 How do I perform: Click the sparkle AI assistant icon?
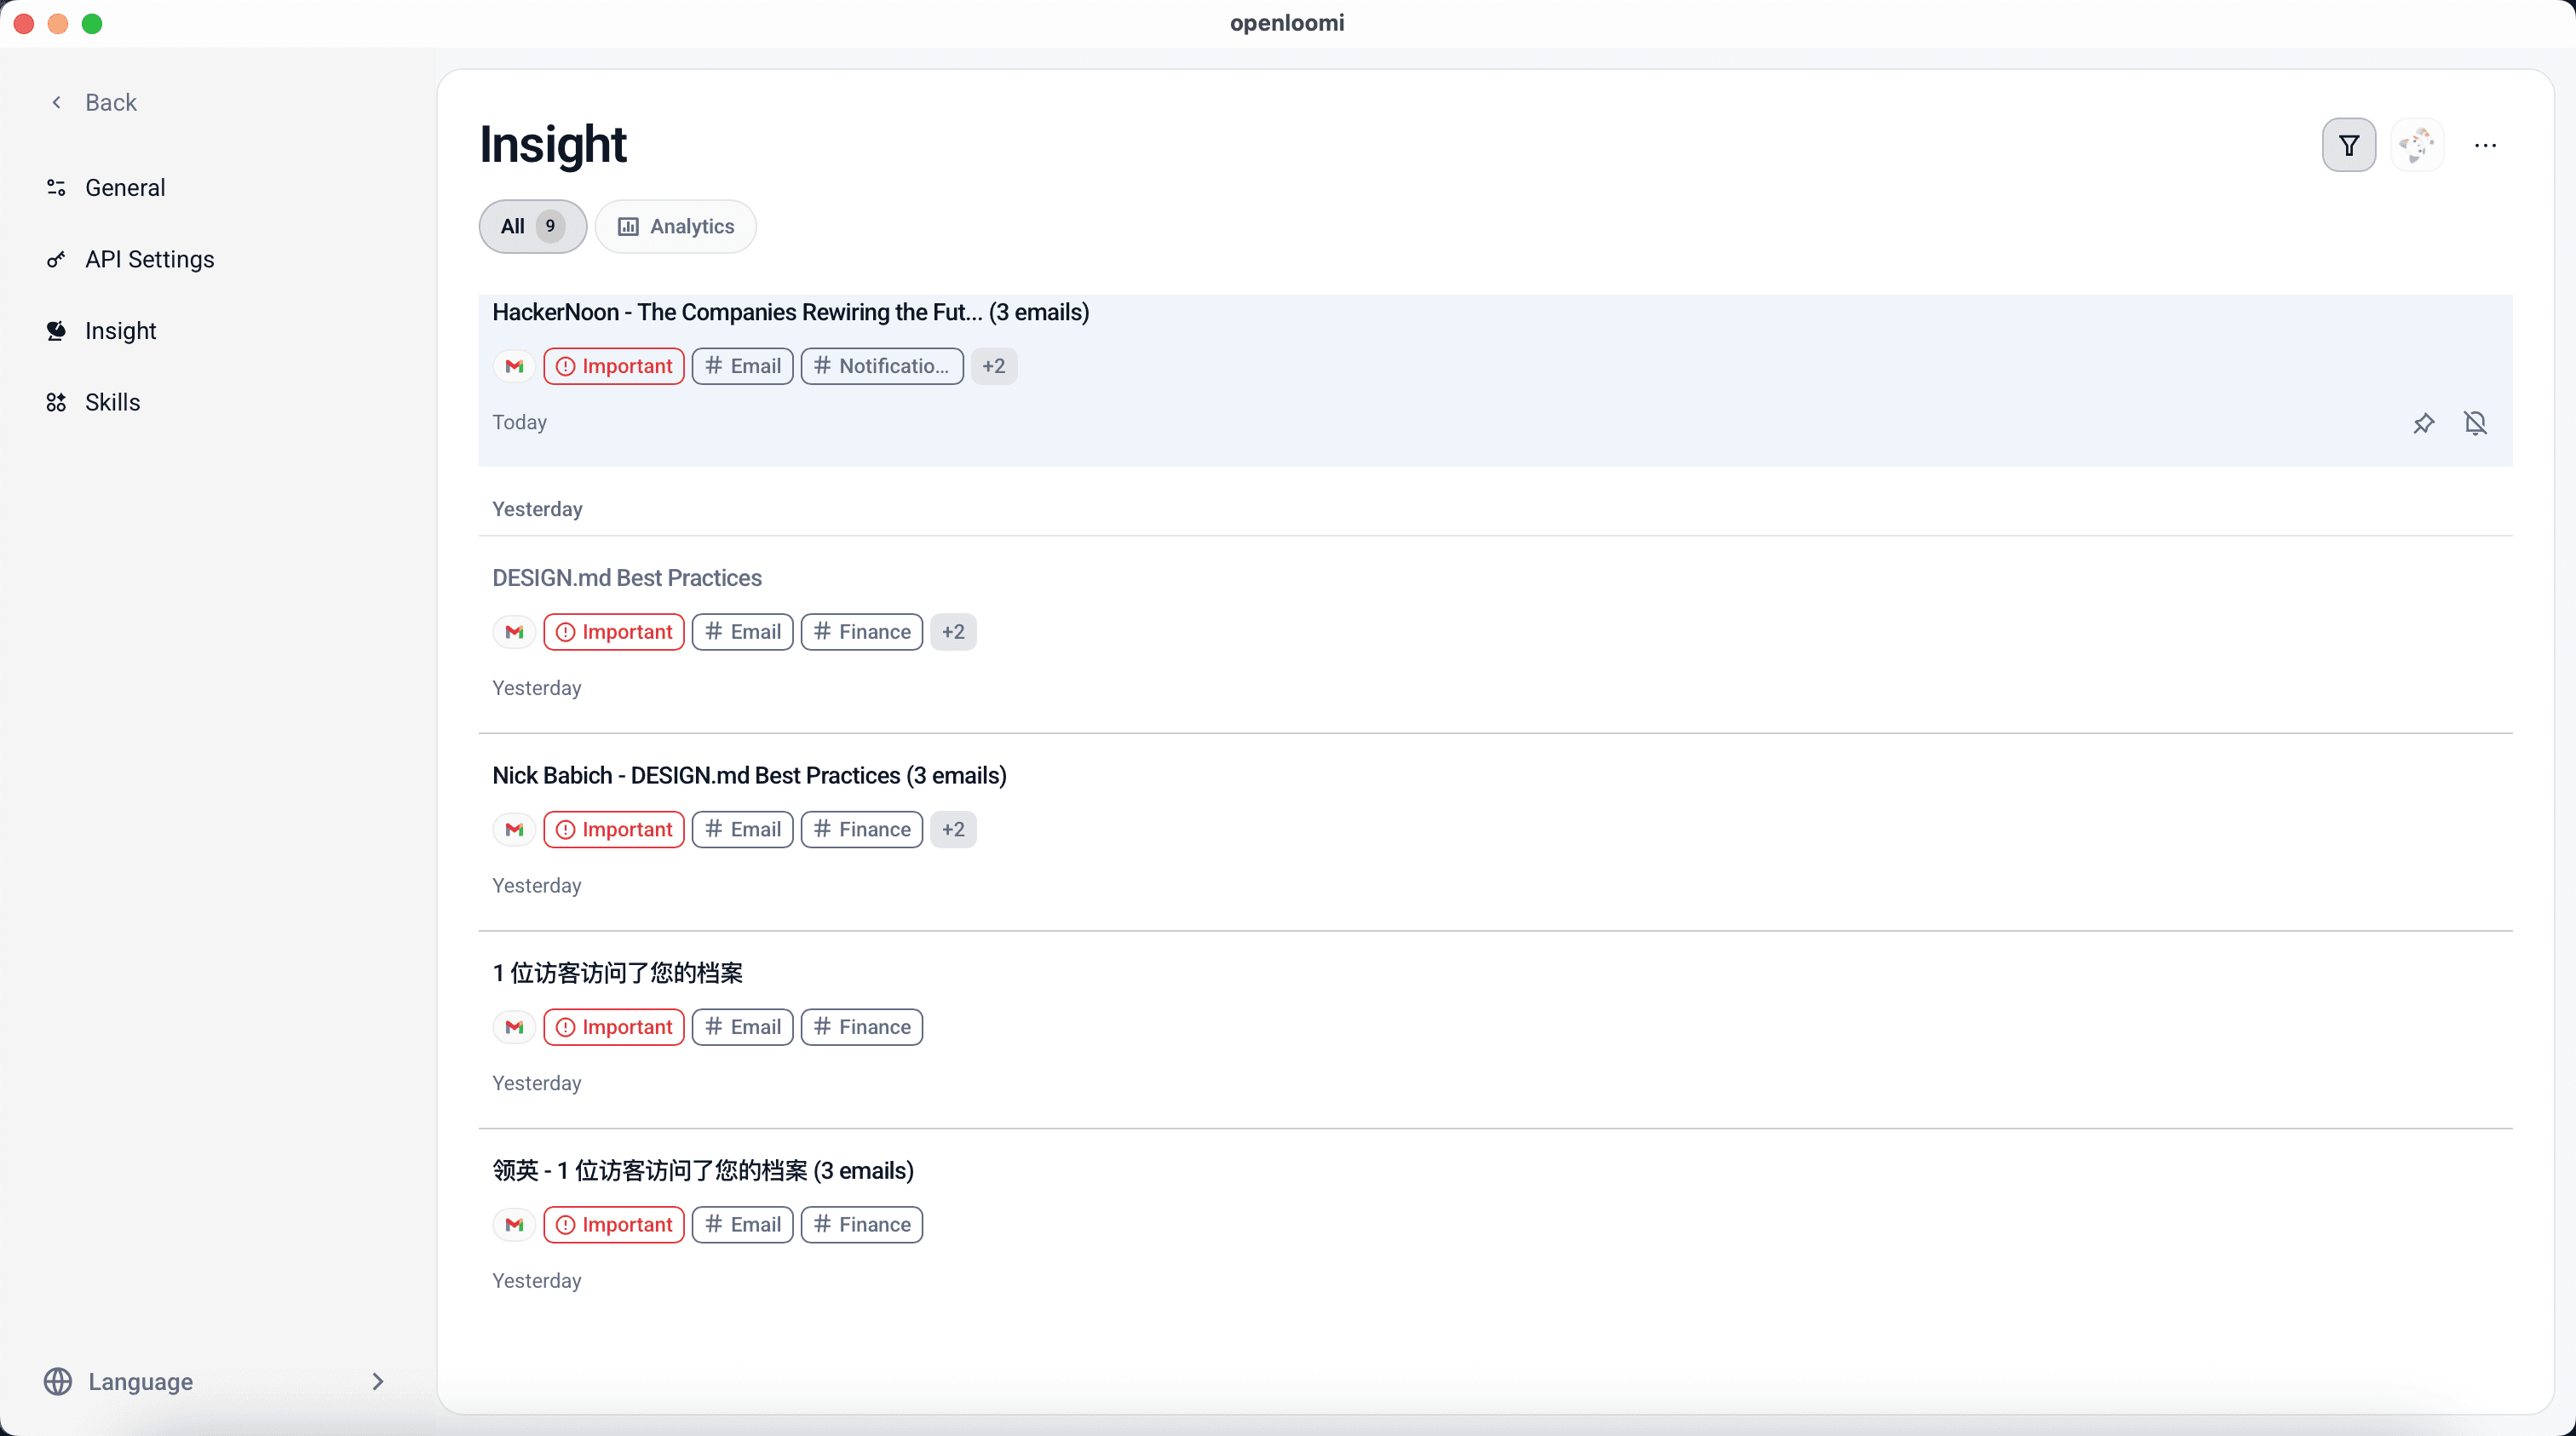click(2417, 146)
